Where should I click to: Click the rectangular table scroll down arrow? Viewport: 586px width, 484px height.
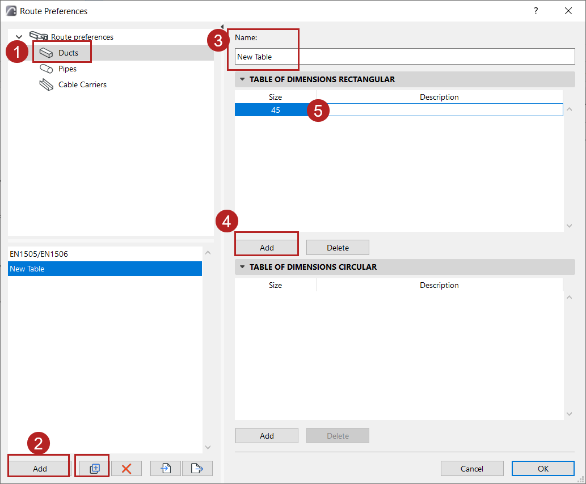click(569, 226)
